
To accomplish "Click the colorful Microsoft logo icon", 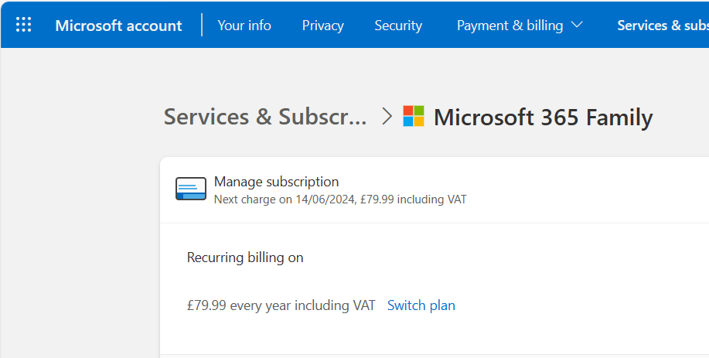I will click(x=414, y=117).
